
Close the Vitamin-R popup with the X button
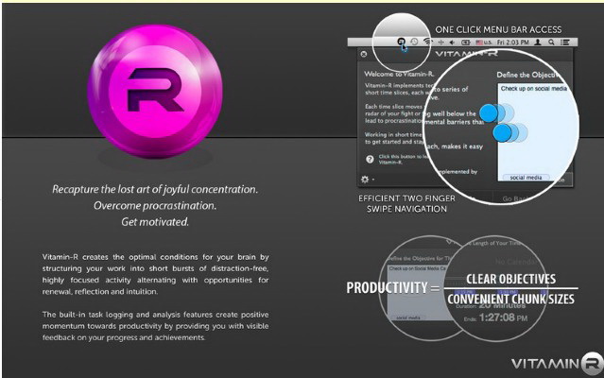(364, 54)
